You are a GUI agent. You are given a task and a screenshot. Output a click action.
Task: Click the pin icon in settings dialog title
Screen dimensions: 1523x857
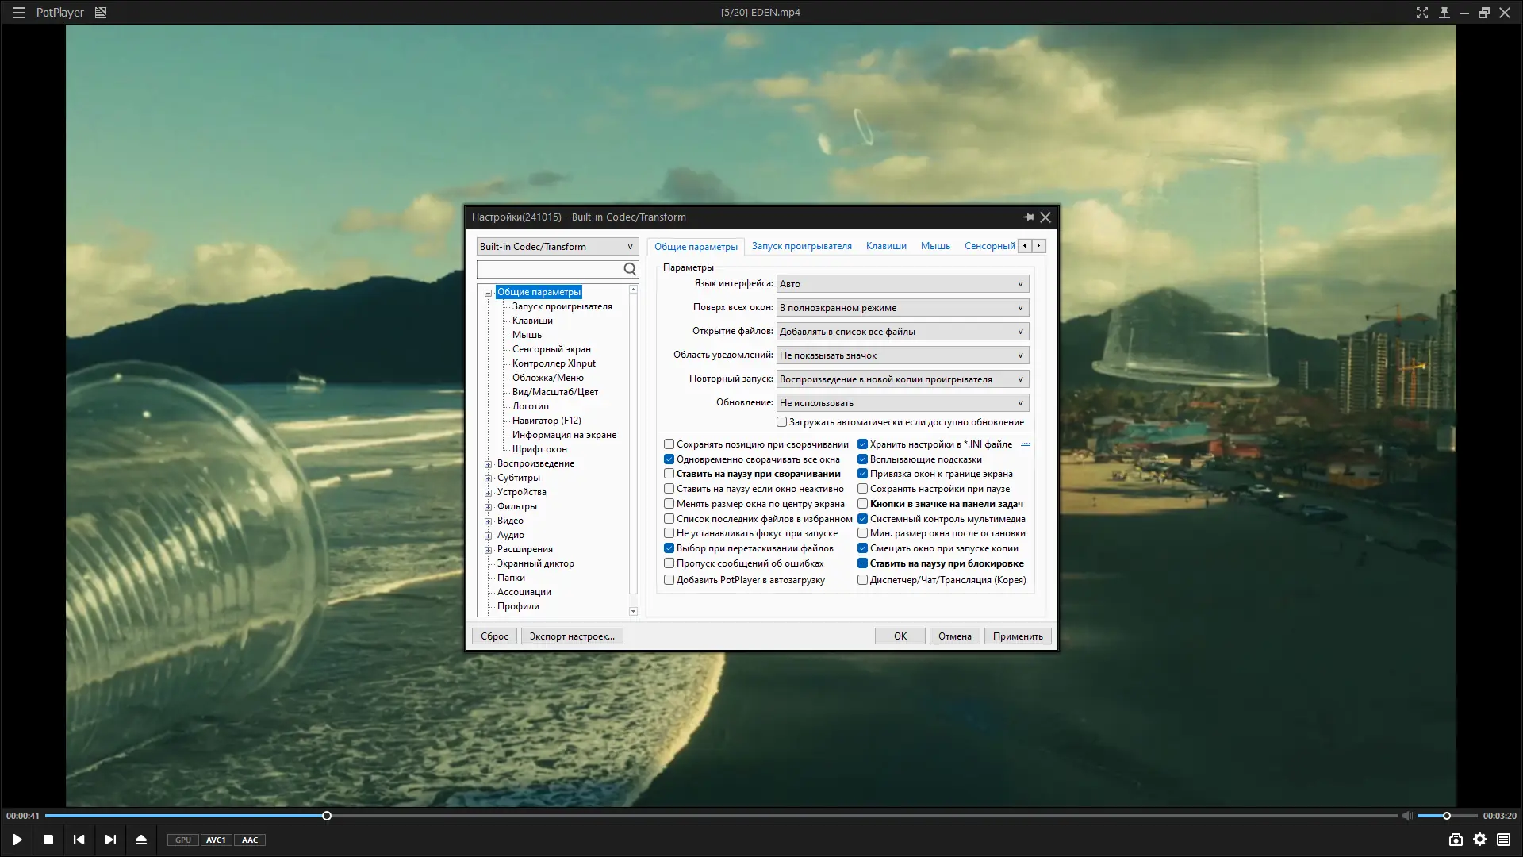(x=1028, y=217)
